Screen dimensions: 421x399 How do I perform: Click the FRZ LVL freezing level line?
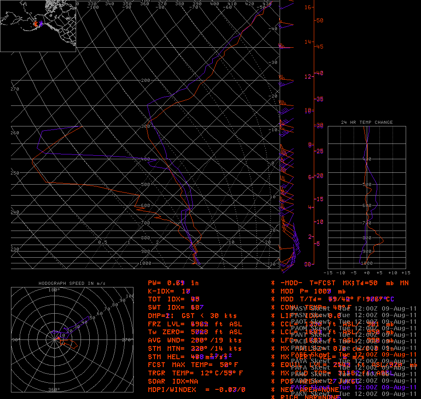tap(195, 324)
